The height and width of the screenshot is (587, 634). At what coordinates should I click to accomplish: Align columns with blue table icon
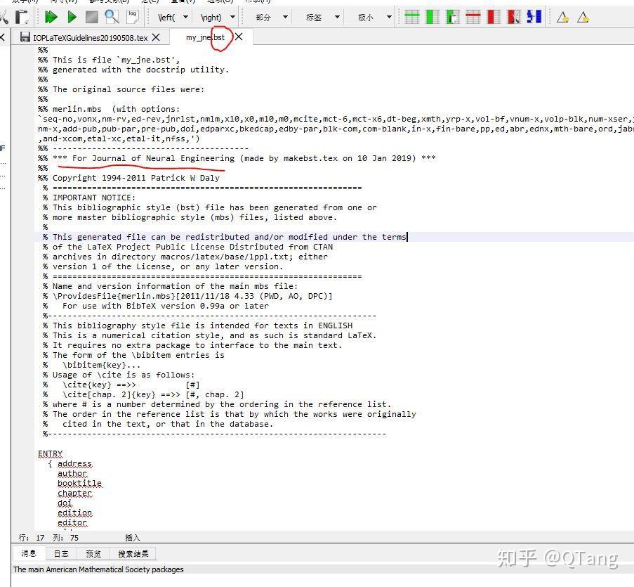coord(534,17)
